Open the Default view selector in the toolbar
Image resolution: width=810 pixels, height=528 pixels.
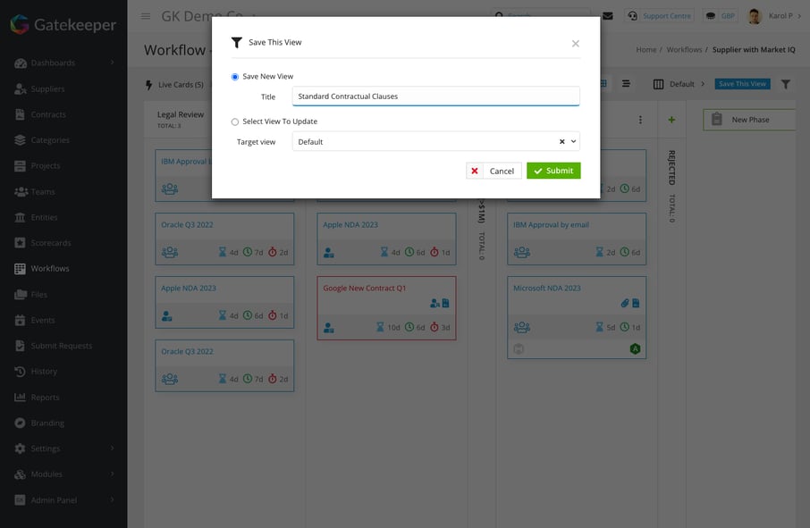[672, 83]
